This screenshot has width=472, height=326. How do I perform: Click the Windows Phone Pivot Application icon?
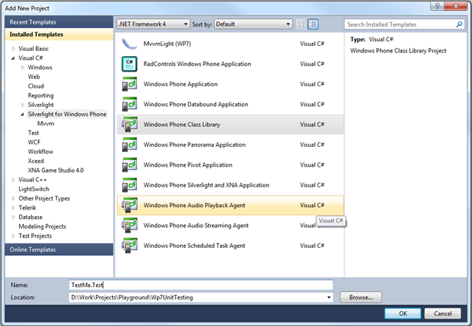pos(130,165)
